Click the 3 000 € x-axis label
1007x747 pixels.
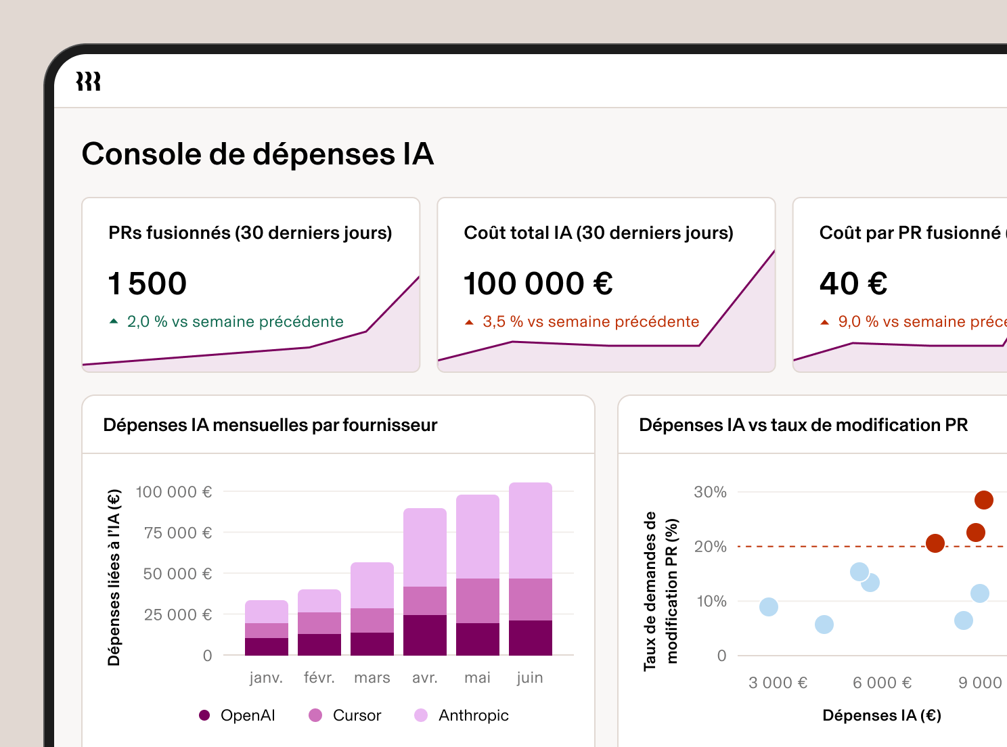778,683
